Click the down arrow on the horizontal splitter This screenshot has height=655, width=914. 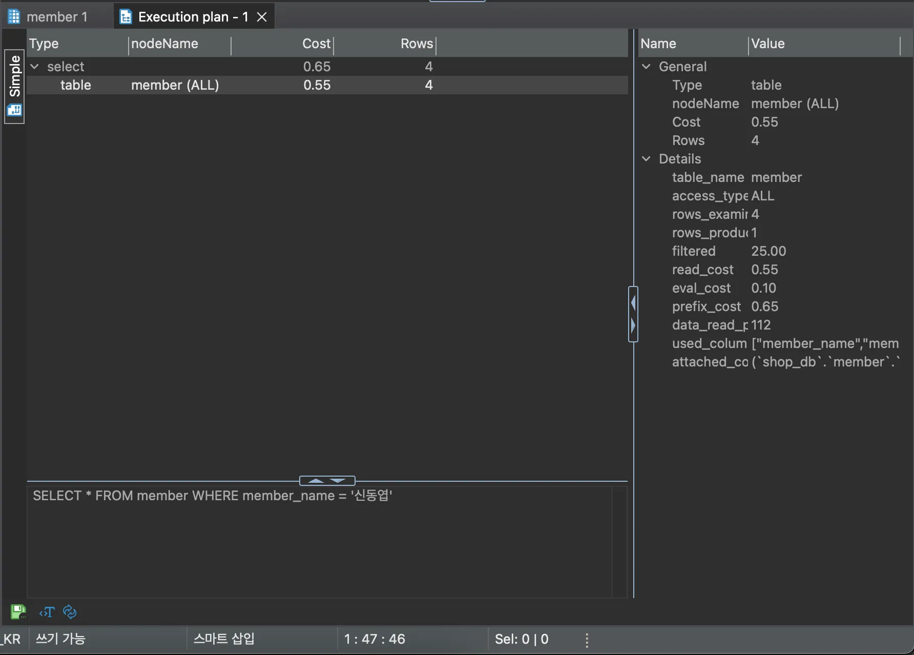coord(338,481)
